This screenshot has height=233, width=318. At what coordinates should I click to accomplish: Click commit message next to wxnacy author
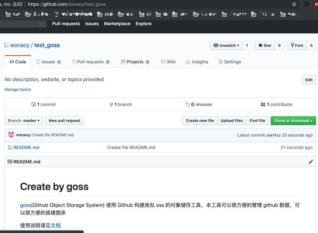click(x=52, y=135)
